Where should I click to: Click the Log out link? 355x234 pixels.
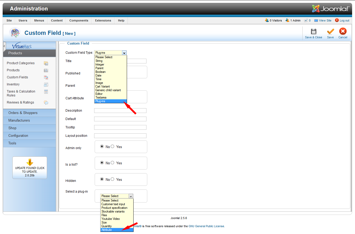click(344, 20)
